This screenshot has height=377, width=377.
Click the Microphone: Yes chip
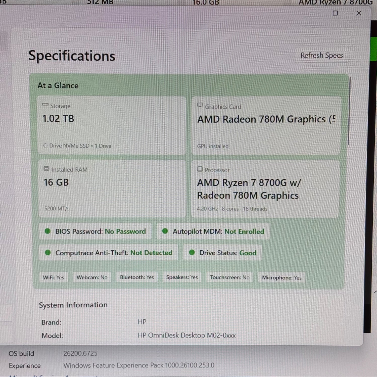[x=282, y=278]
